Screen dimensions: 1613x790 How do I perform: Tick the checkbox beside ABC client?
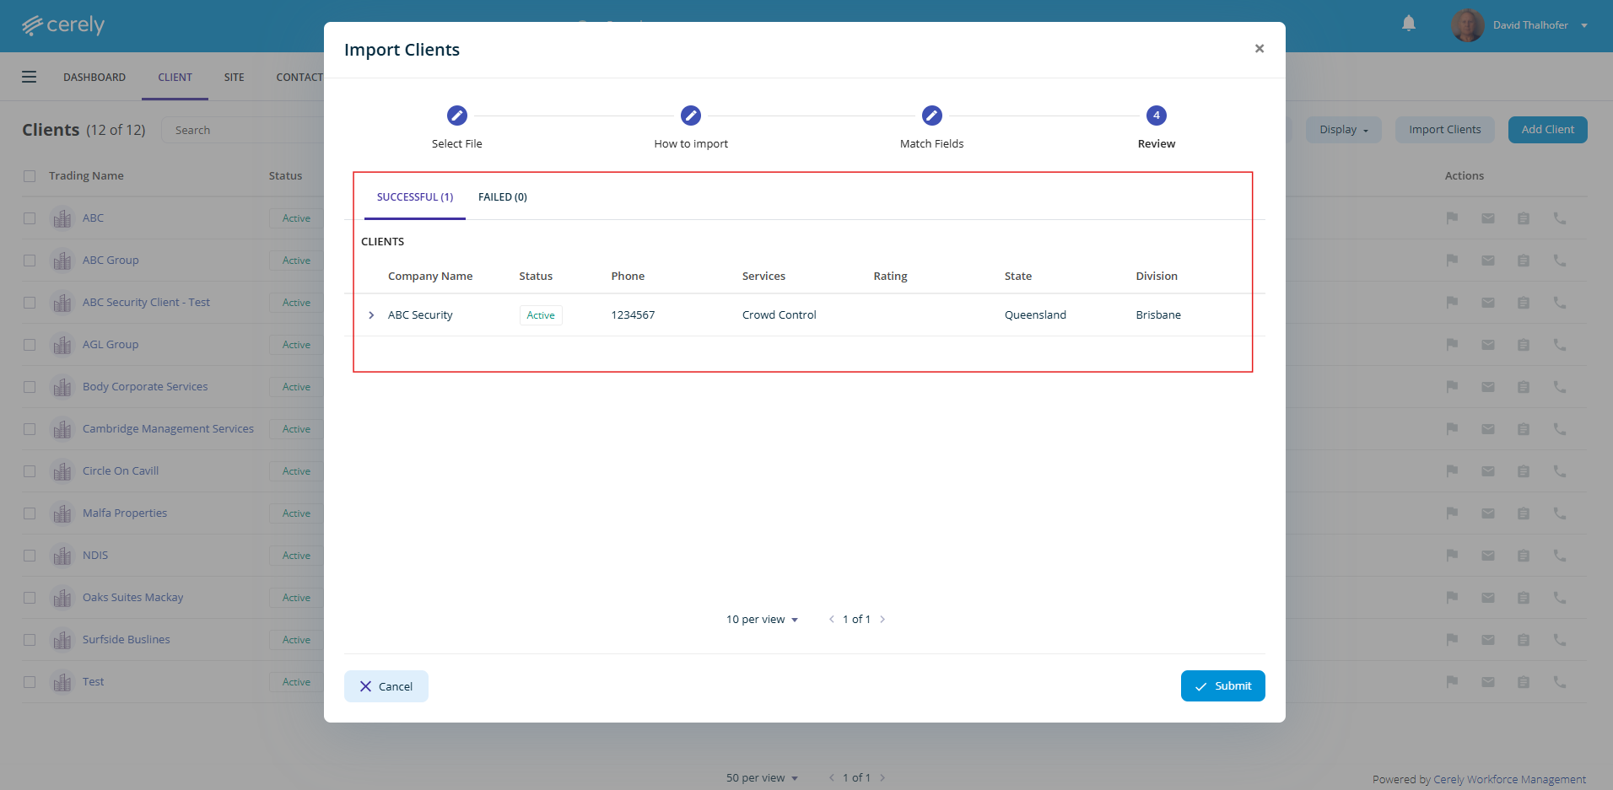pos(30,218)
